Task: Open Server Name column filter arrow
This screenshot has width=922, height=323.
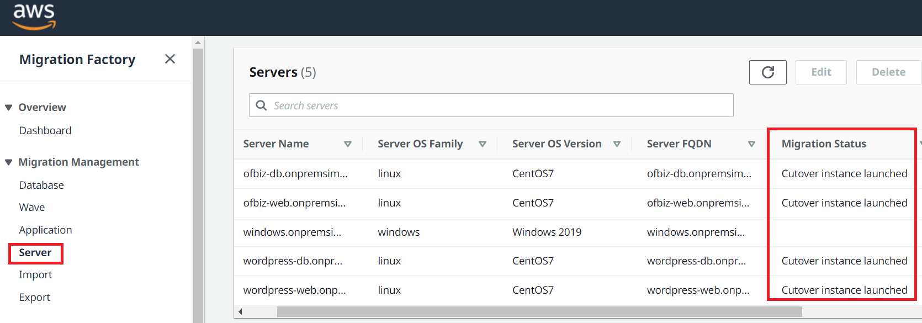Action: coord(348,144)
